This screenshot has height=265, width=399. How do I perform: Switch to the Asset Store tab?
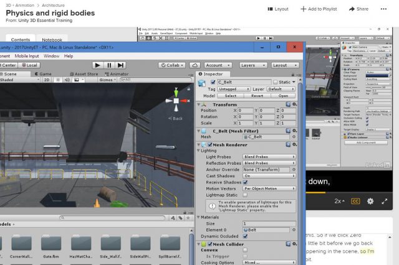click(84, 74)
